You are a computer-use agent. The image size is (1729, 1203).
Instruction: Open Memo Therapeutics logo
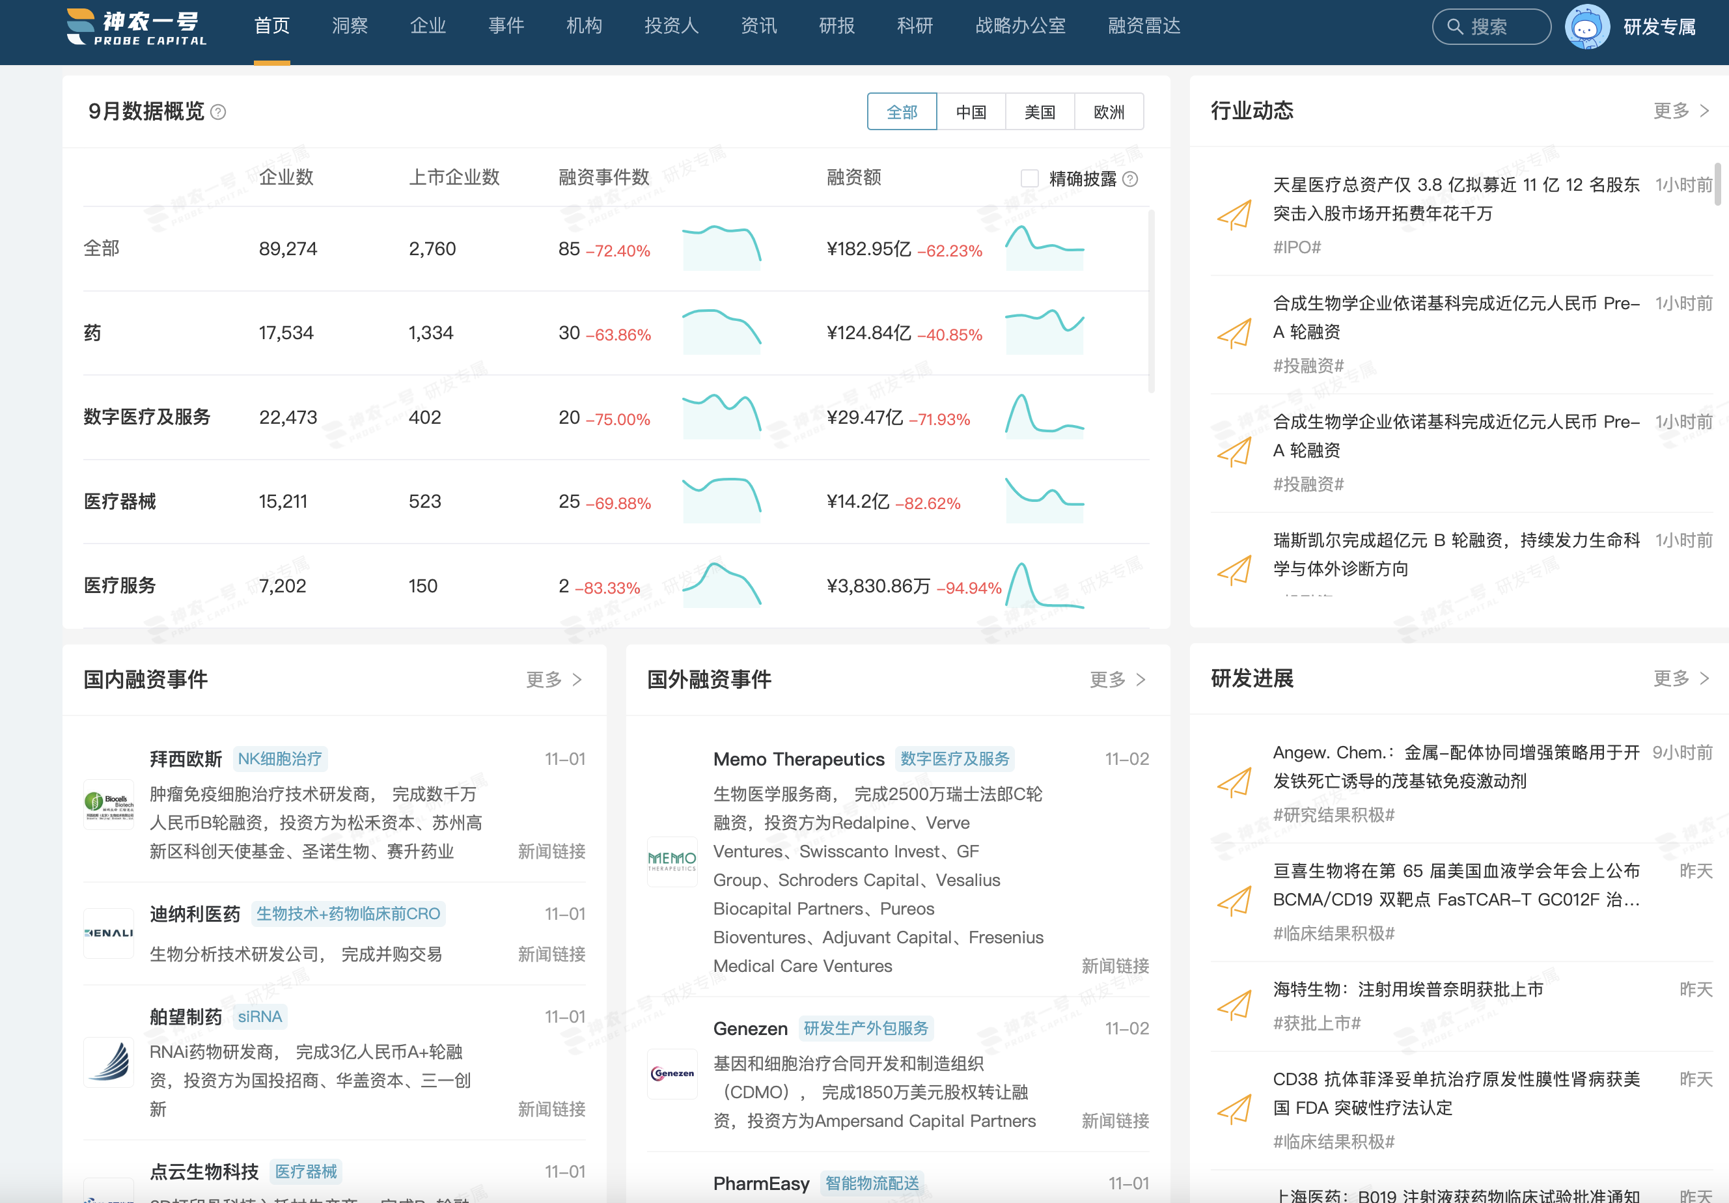(672, 861)
